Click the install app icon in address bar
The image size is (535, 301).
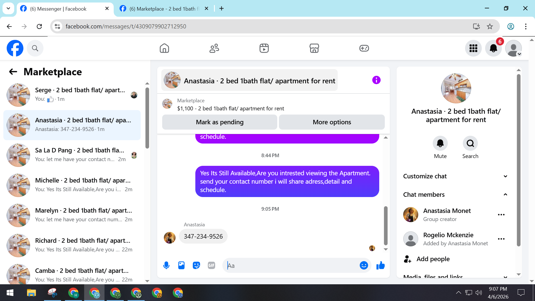click(476, 26)
